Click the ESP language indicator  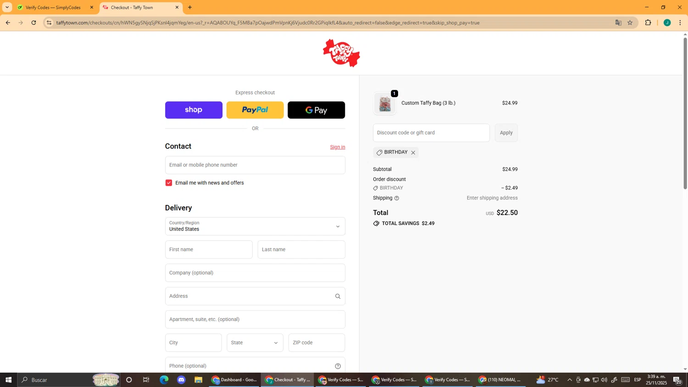pos(638,380)
